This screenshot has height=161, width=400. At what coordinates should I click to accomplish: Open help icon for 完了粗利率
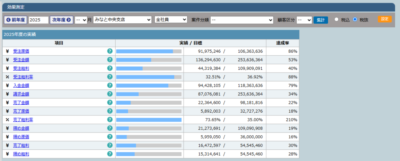(110, 120)
